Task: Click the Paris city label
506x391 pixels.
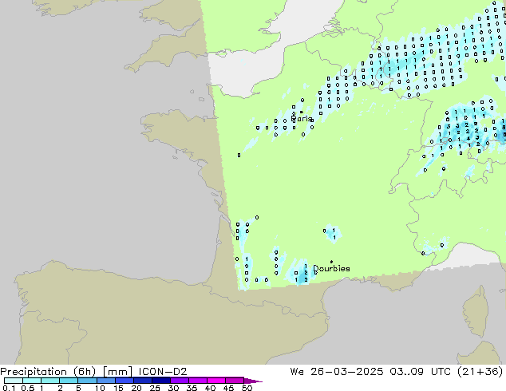Action: click(301, 119)
